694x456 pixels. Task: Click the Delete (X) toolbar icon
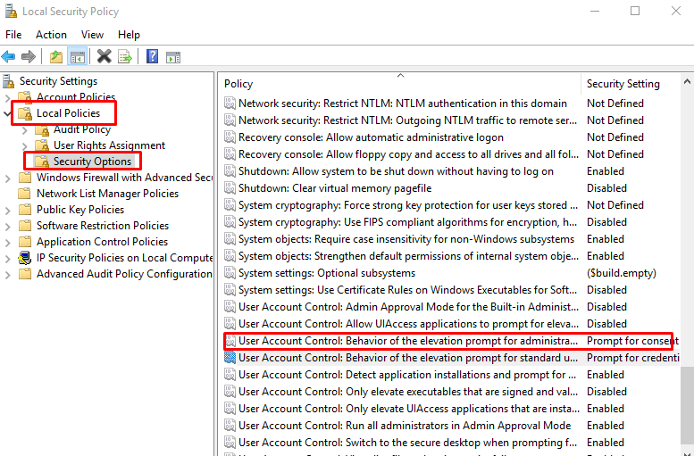(x=104, y=56)
